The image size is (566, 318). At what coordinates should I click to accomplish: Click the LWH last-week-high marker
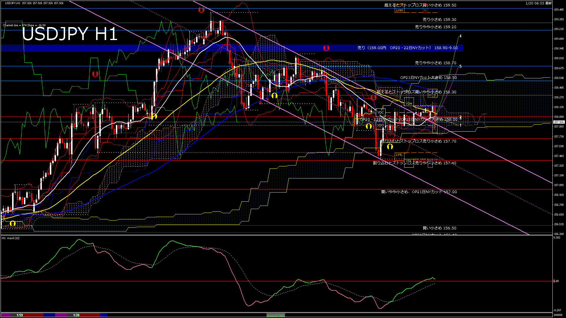(x=399, y=10)
